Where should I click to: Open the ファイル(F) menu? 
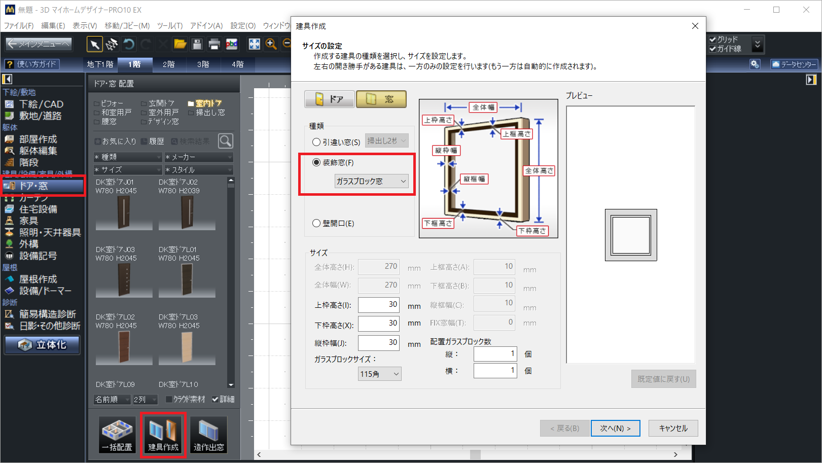19,25
